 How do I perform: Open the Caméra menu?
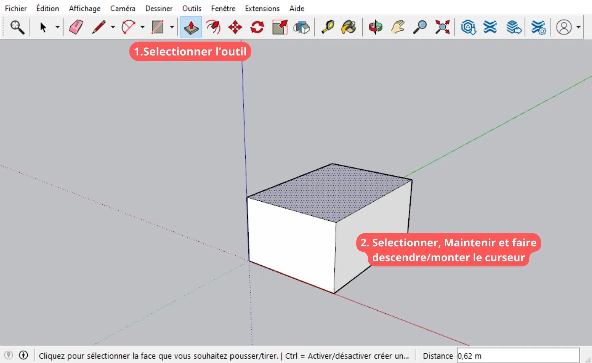tap(123, 8)
